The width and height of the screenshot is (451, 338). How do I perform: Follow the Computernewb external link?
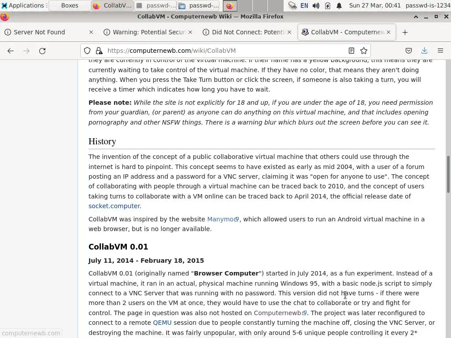tap(280, 313)
